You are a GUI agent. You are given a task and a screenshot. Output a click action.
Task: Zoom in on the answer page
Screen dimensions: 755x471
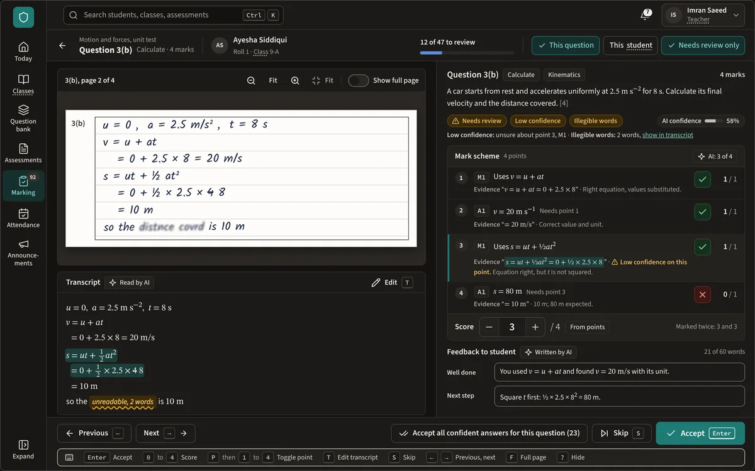(295, 80)
